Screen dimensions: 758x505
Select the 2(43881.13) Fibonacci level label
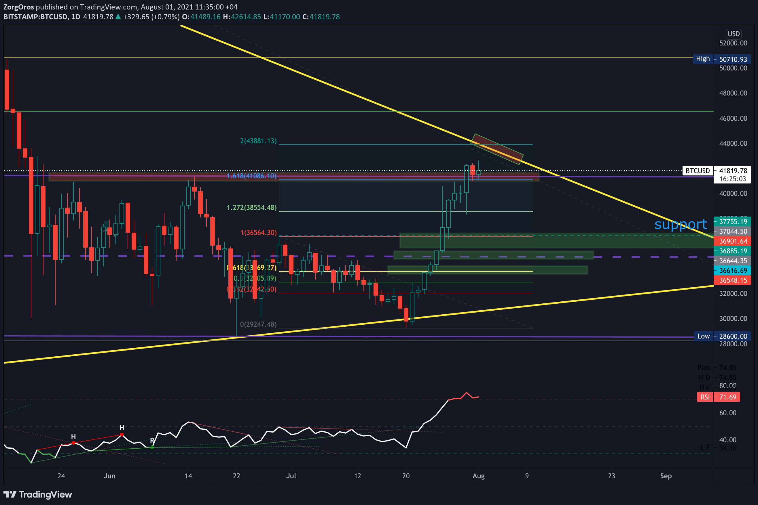click(x=258, y=141)
